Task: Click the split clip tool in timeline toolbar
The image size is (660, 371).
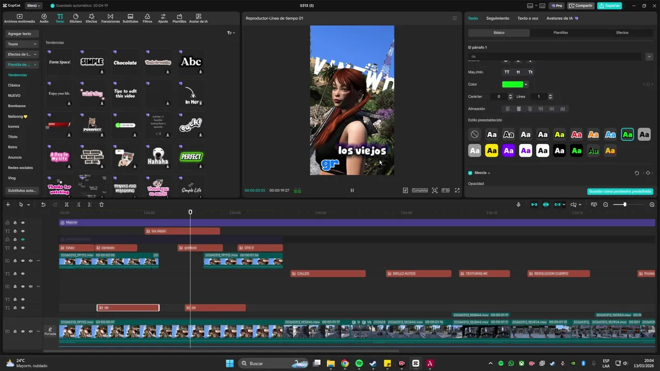Action: [x=67, y=205]
